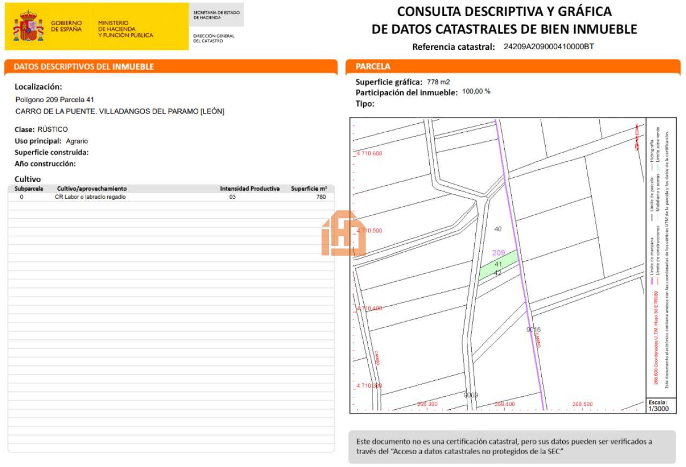Click the red 'Coordenadas U.T.M. Huso 30' text
Screen dimensions: 686x467
click(656, 338)
